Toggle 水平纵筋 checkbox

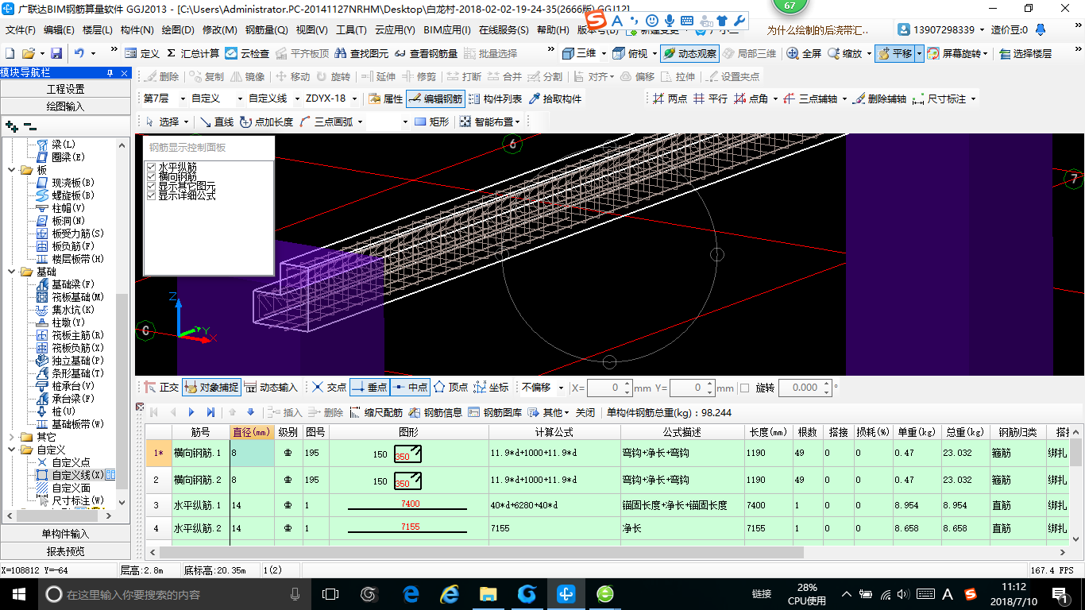151,167
